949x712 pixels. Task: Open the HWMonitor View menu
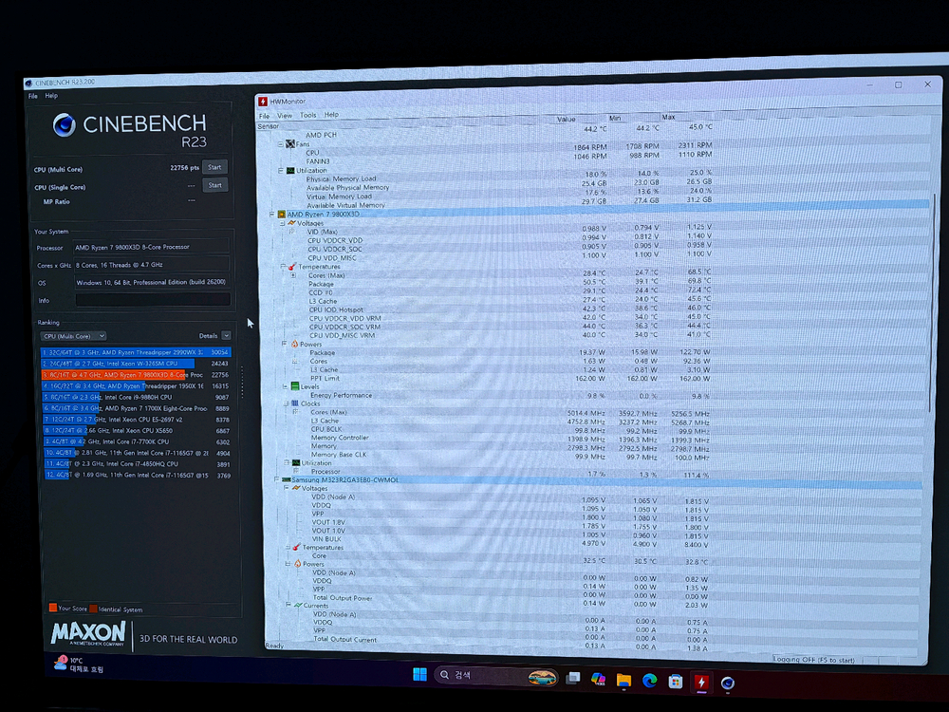[285, 115]
